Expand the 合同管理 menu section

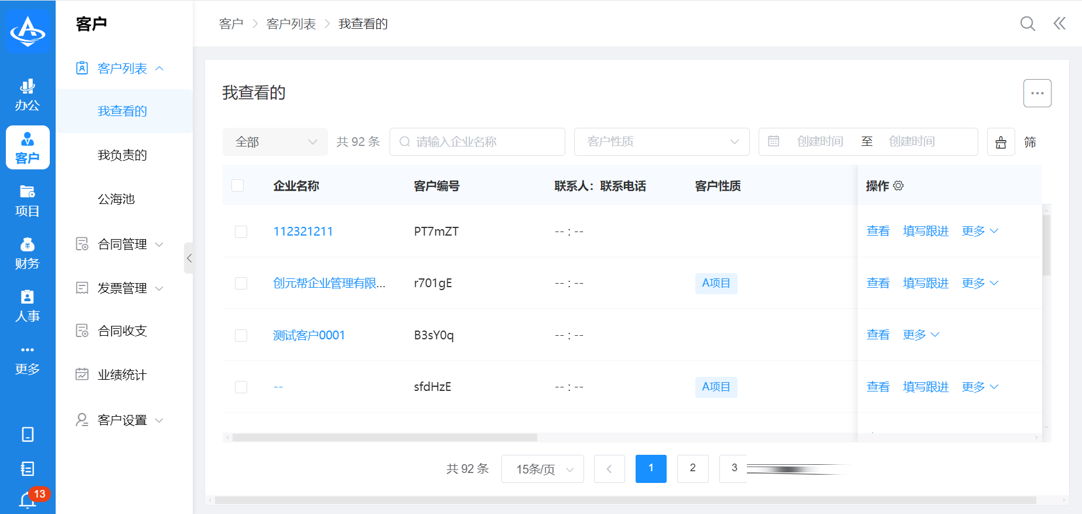[x=122, y=244]
